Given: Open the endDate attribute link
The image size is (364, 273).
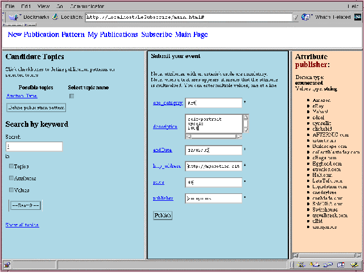Looking at the screenshot, I should pyautogui.click(x=163, y=150).
